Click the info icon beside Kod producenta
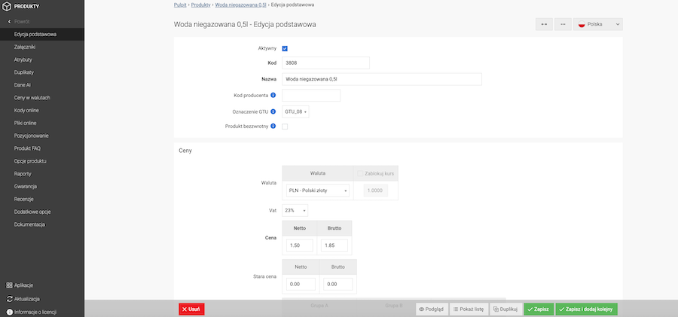This screenshot has height=317, width=678. [x=273, y=96]
